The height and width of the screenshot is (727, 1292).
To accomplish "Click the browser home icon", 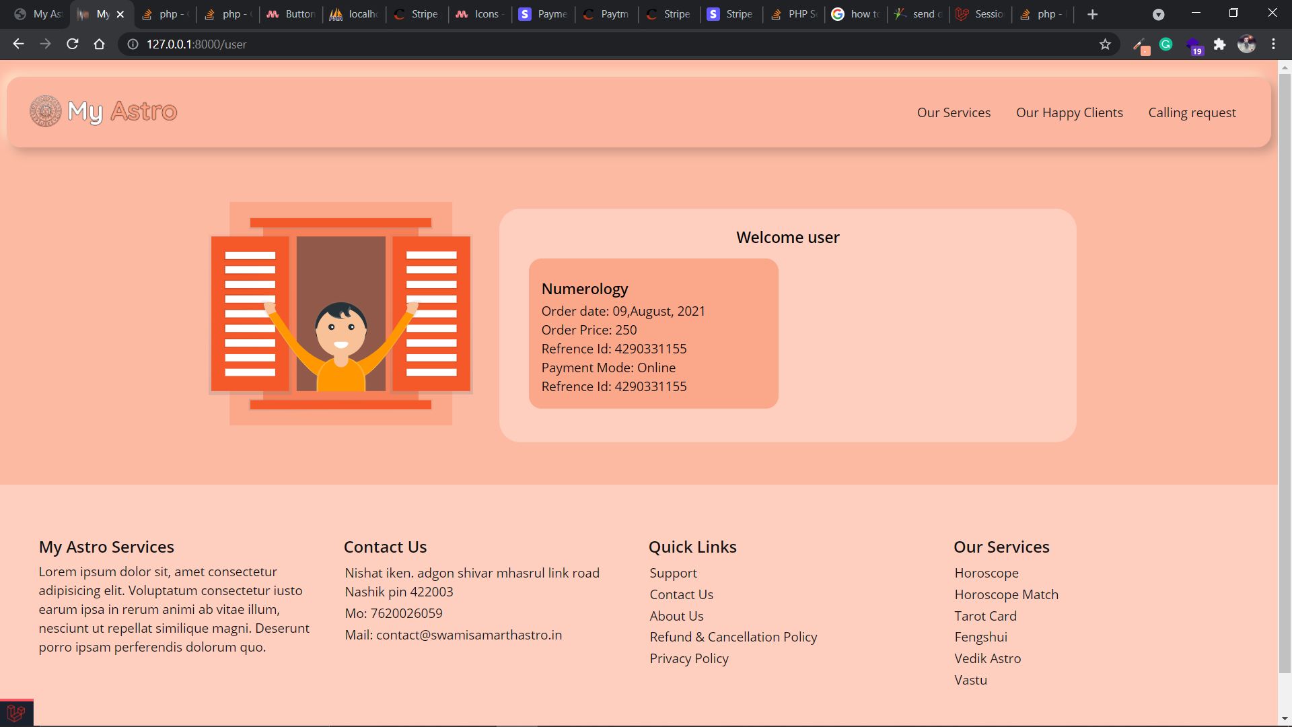I will (x=99, y=44).
